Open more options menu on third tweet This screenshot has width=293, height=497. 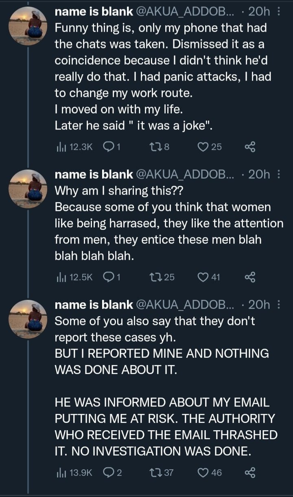point(278,304)
